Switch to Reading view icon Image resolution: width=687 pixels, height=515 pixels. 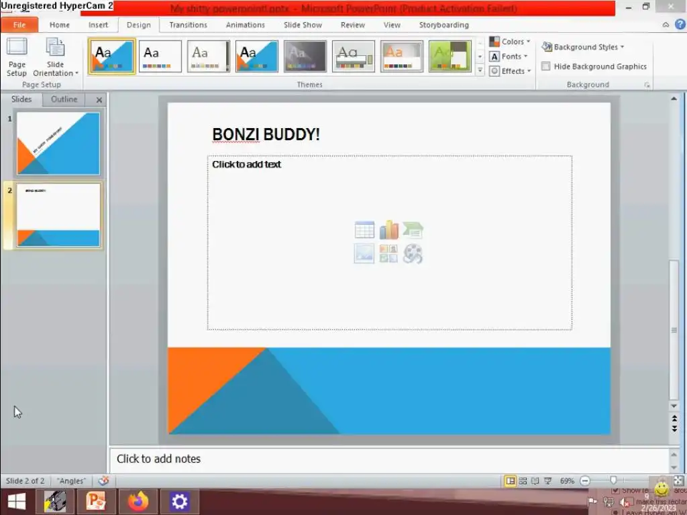(535, 481)
